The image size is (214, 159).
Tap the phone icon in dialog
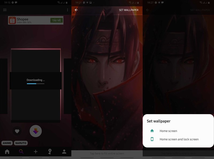(152, 139)
